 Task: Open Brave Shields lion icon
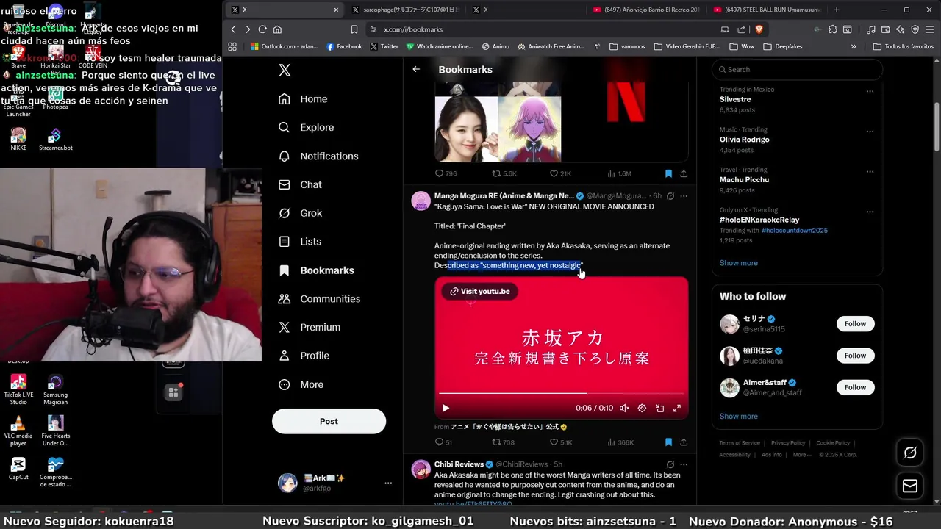[759, 29]
